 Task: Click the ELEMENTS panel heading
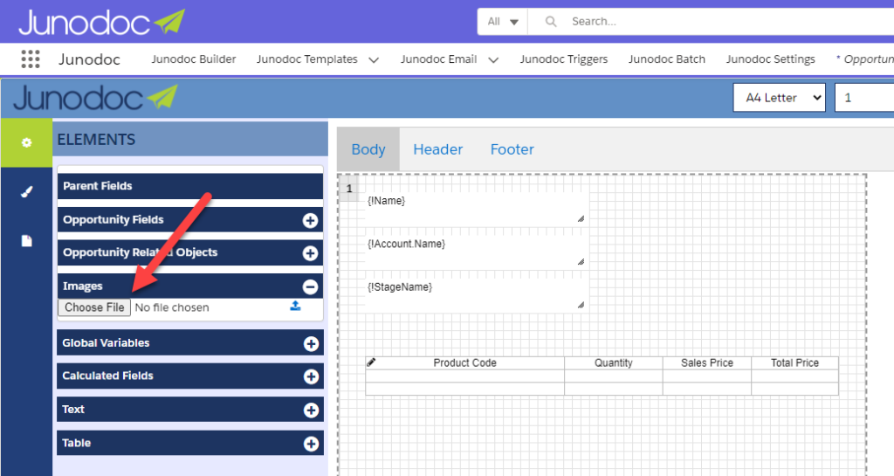[x=96, y=140]
